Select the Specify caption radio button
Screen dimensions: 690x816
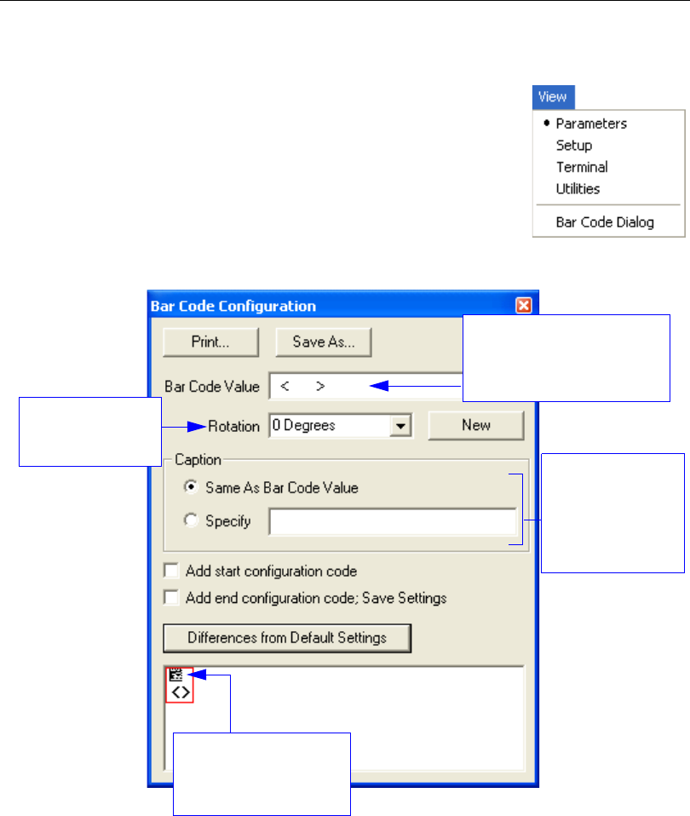point(191,520)
